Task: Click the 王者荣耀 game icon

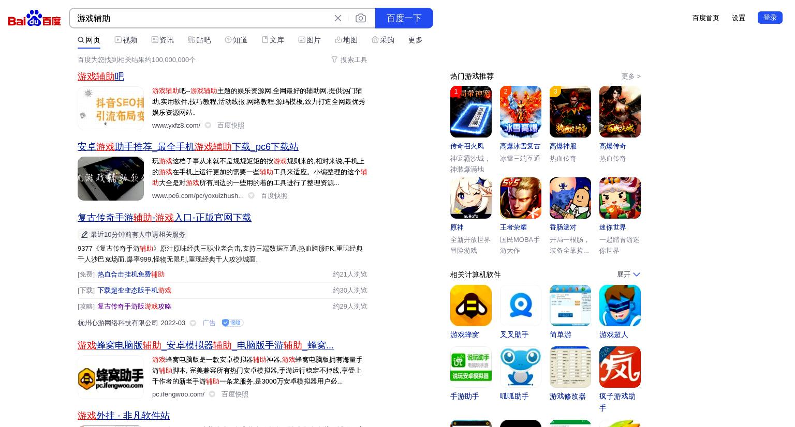Action: [x=521, y=198]
